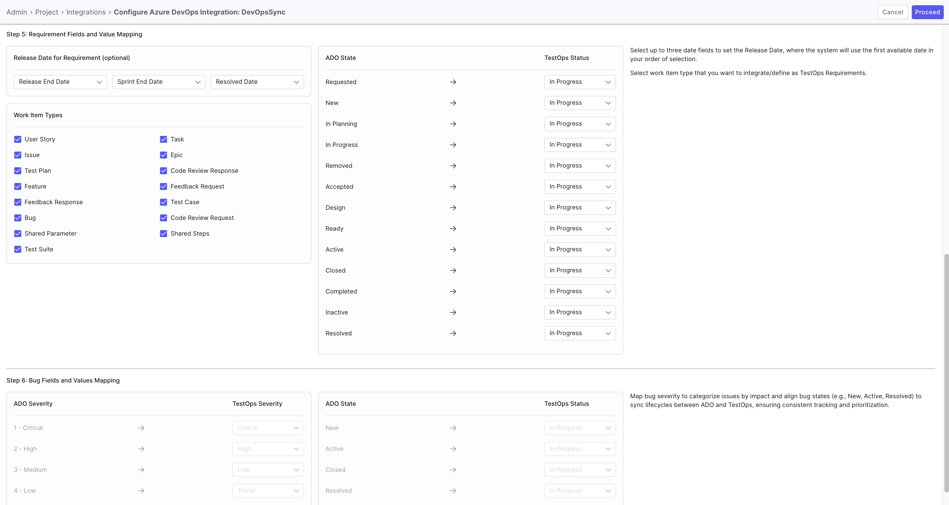The width and height of the screenshot is (949, 505).
Task: Click the Proceed button
Action: [927, 12]
